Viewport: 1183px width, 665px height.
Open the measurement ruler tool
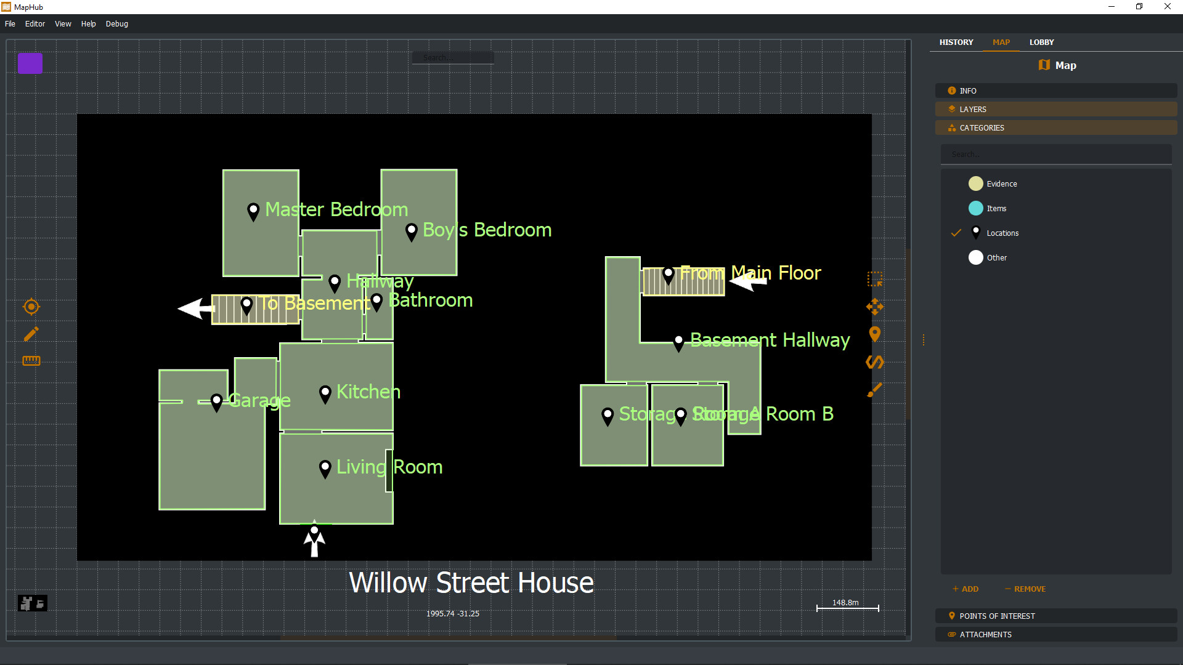coord(31,360)
